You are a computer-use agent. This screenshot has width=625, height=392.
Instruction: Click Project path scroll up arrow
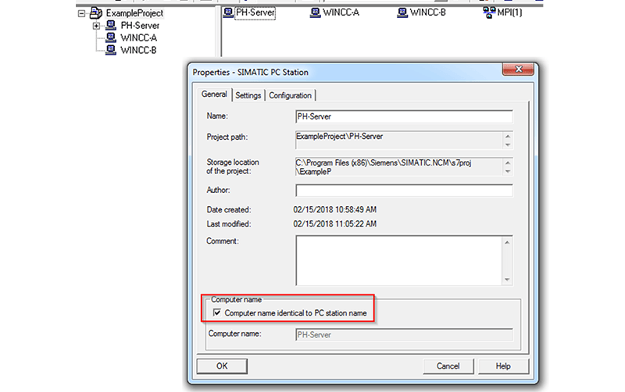[508, 136]
